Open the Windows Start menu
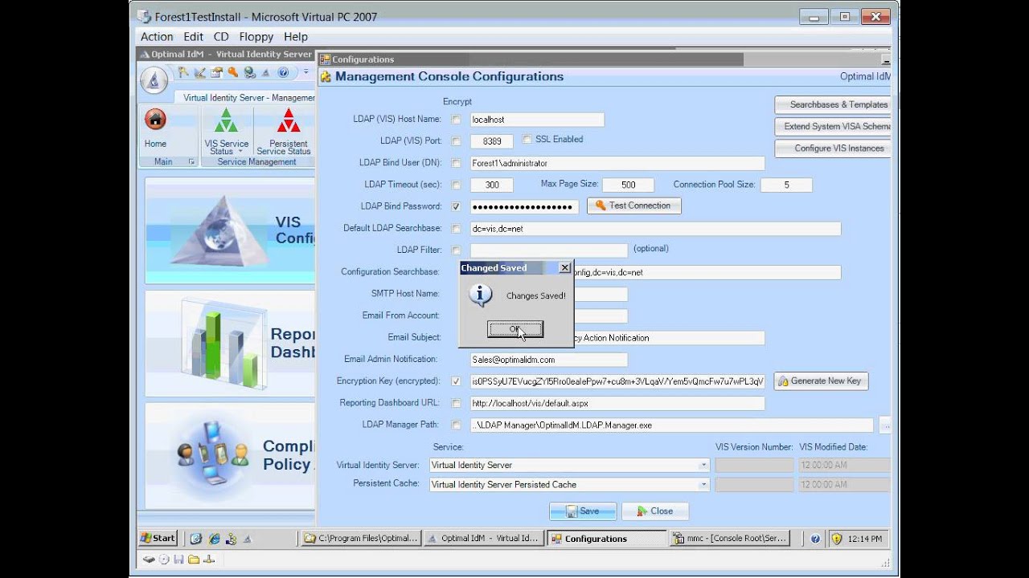 (158, 538)
